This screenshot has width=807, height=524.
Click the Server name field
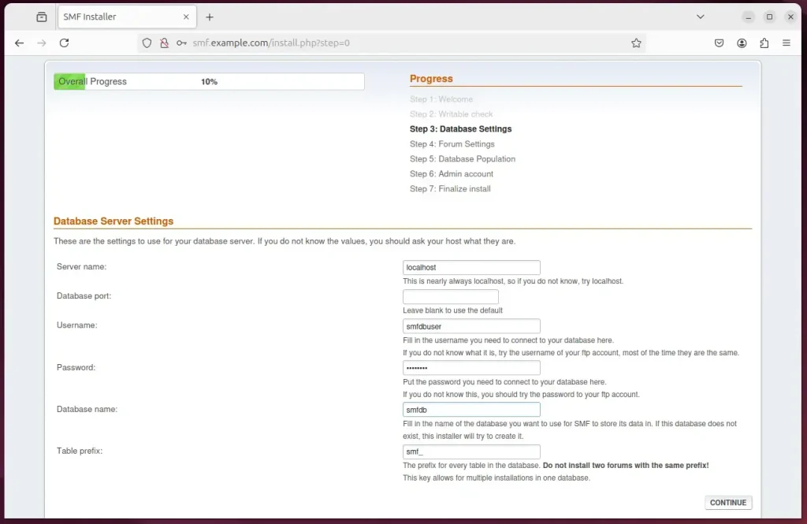pos(471,268)
